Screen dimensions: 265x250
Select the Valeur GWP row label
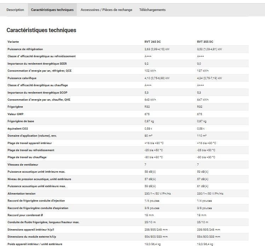click(x=15, y=114)
